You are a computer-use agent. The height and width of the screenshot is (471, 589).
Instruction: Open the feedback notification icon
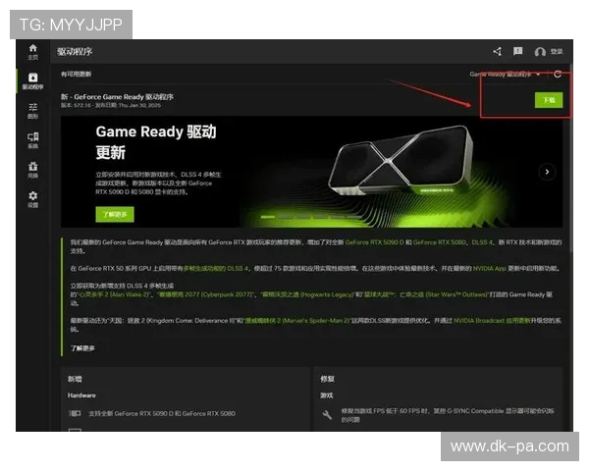coord(517,51)
